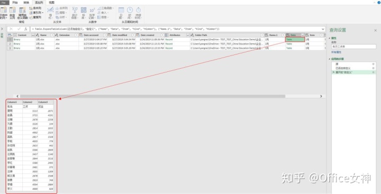Click the Date accessed column type icon
Viewport: 381px width, 194px height.
tap(81, 35)
